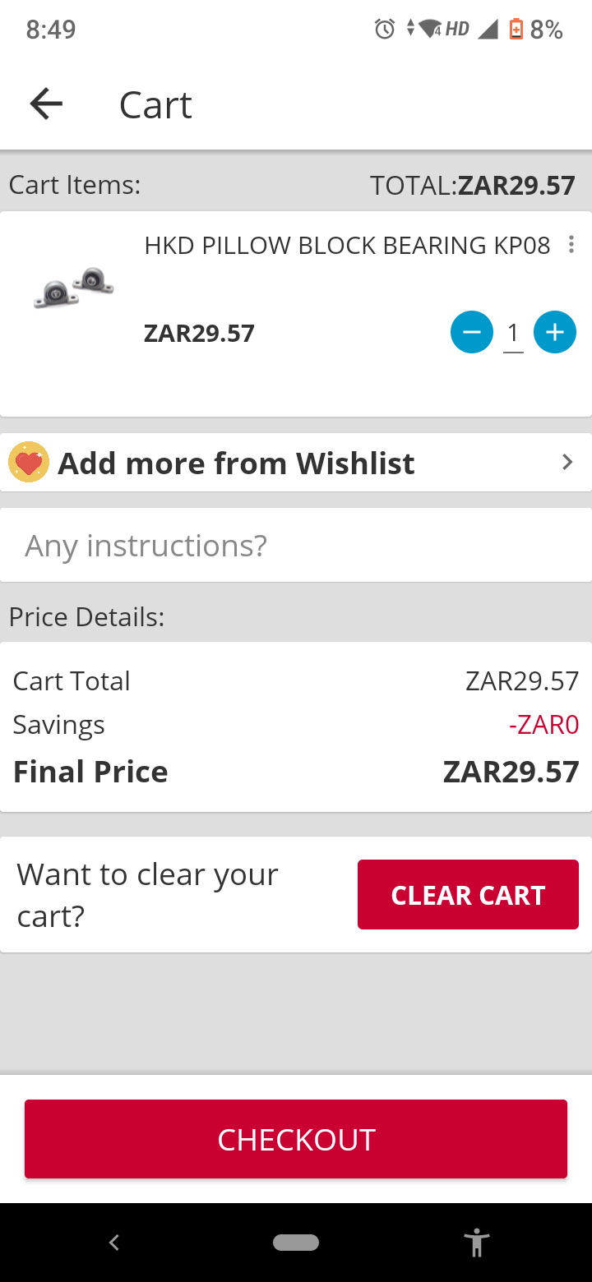Decrease quantity with the minus button
The width and height of the screenshot is (592, 1282).
point(471,332)
